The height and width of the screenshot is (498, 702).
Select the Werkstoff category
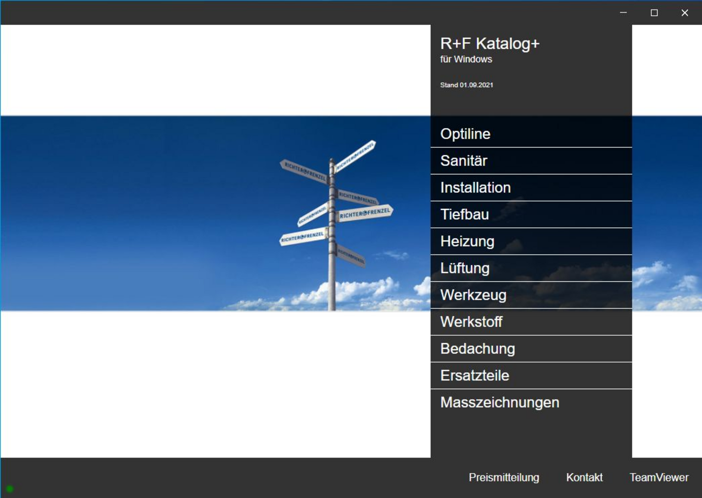coord(531,322)
